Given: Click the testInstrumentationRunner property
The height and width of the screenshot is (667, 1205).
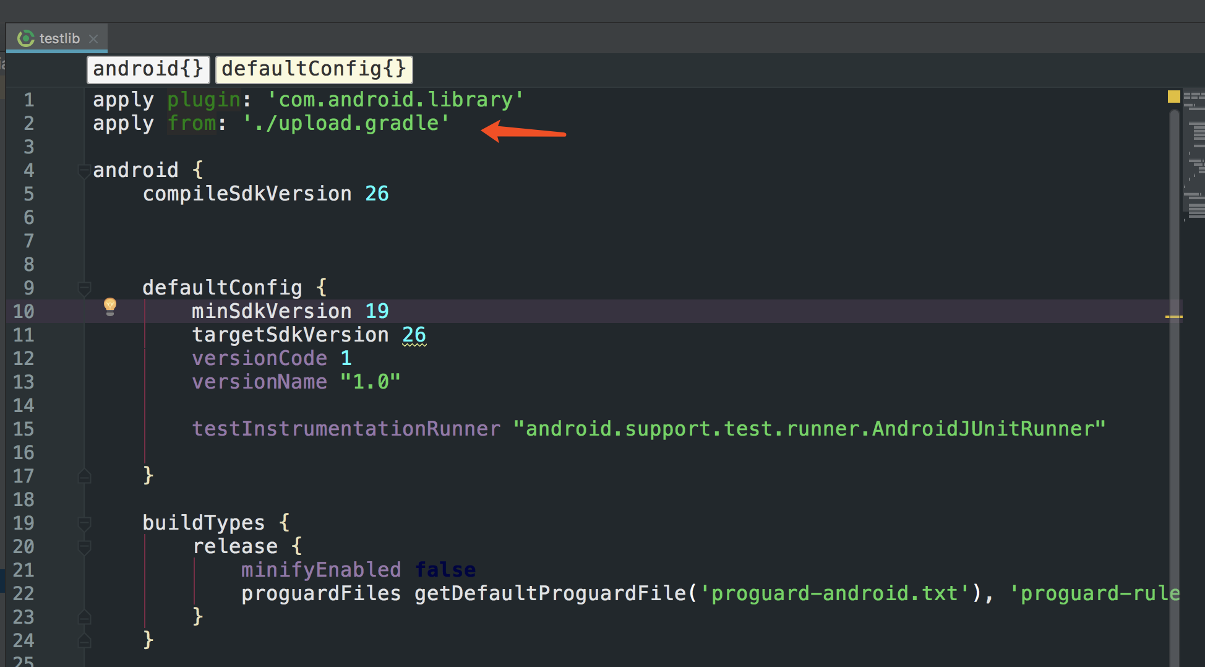Looking at the screenshot, I should 346,429.
